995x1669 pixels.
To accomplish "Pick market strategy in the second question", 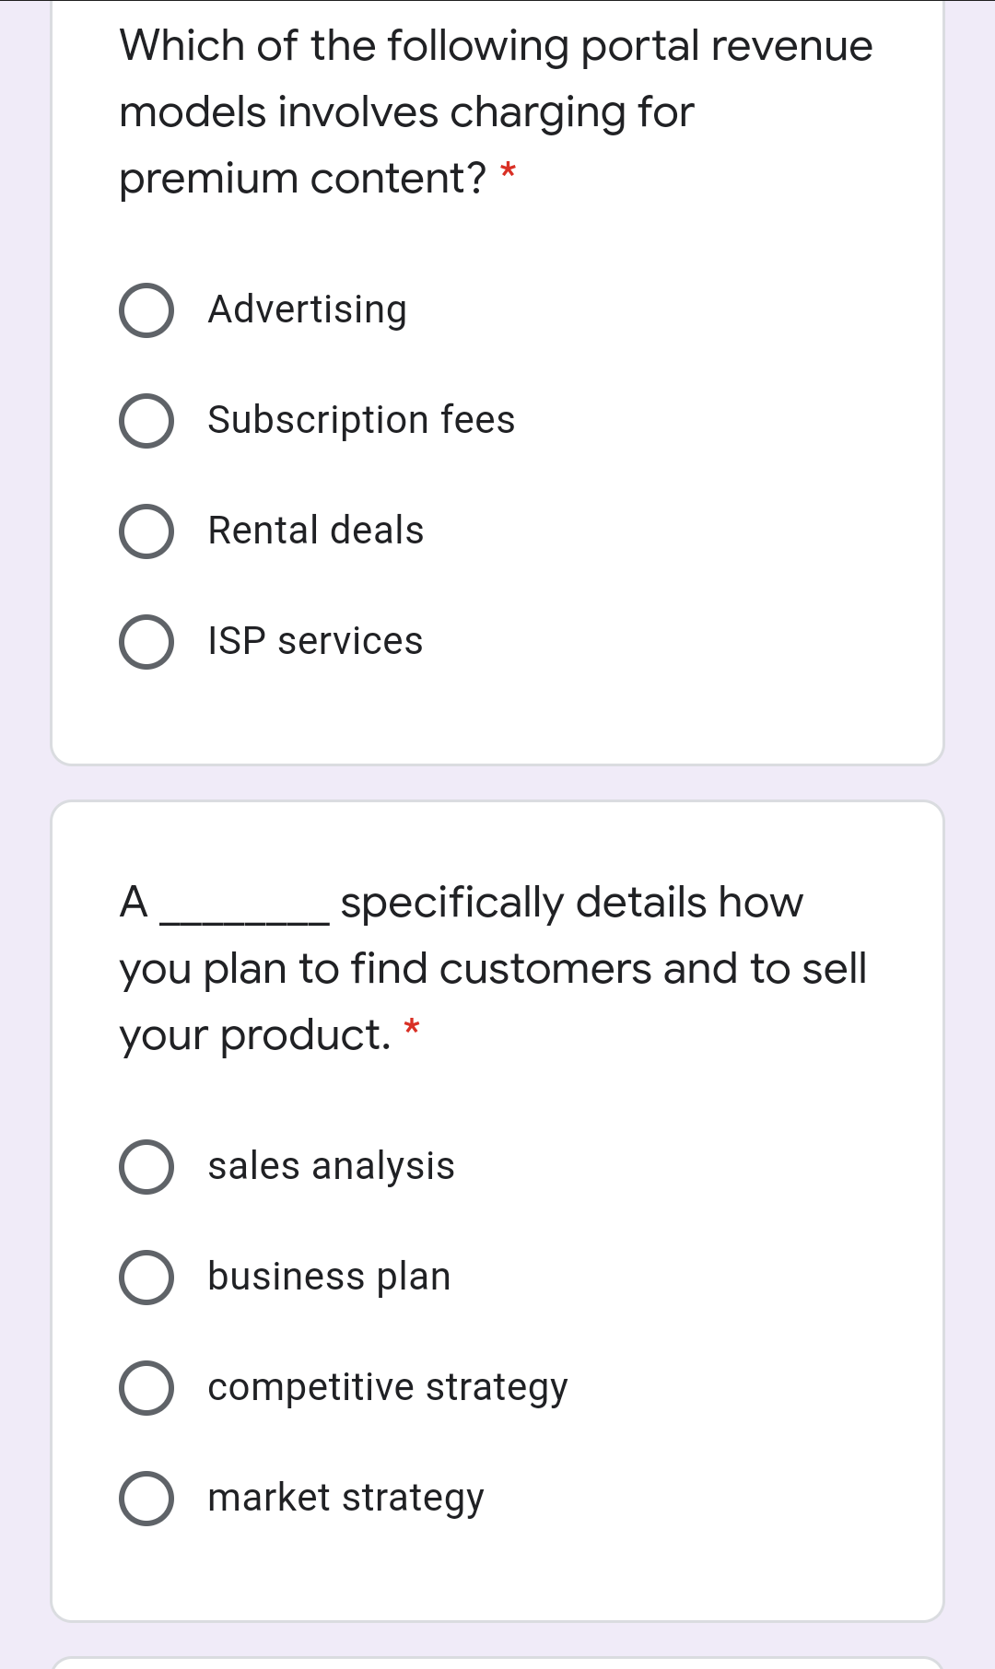I will tap(147, 1499).
